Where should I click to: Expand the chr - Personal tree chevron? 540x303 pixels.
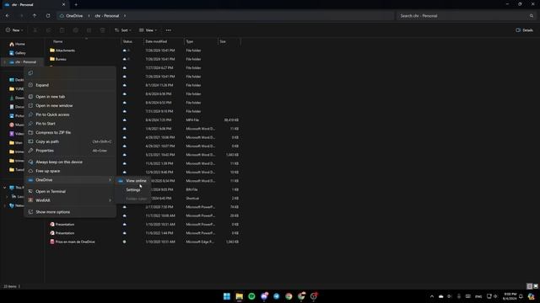(x=5, y=62)
